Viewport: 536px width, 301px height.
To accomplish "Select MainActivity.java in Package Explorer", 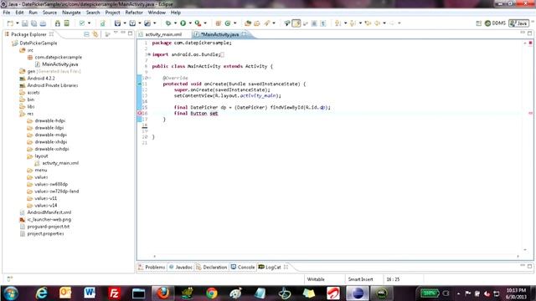I will [60, 64].
